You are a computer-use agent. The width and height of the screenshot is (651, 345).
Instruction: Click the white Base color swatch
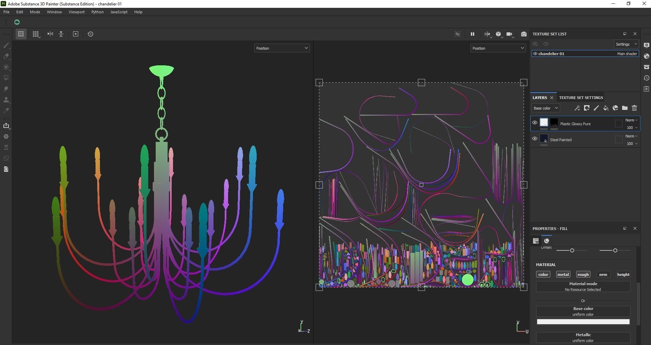(583, 322)
